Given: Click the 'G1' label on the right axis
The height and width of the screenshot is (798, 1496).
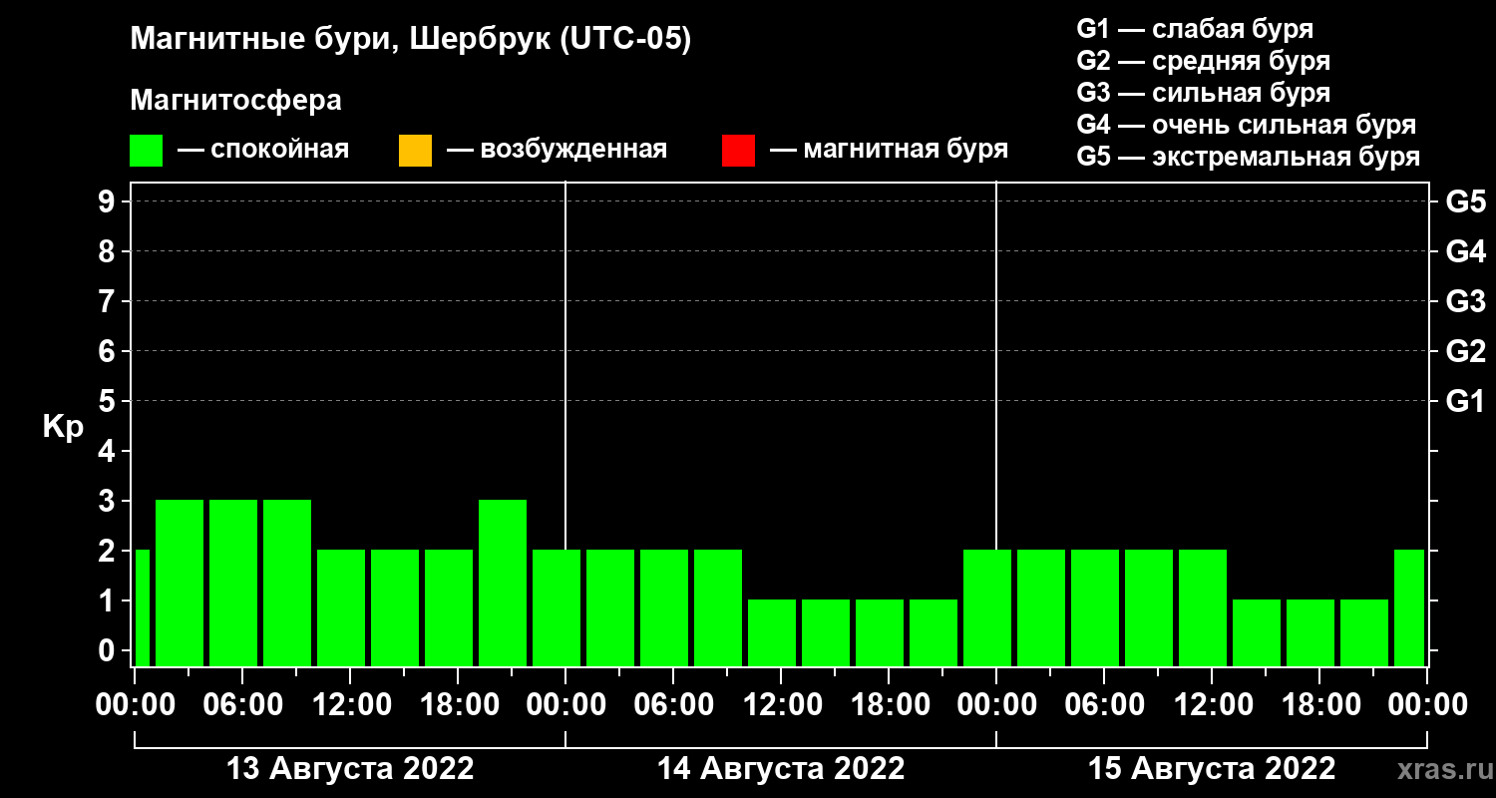Looking at the screenshot, I should [1465, 401].
